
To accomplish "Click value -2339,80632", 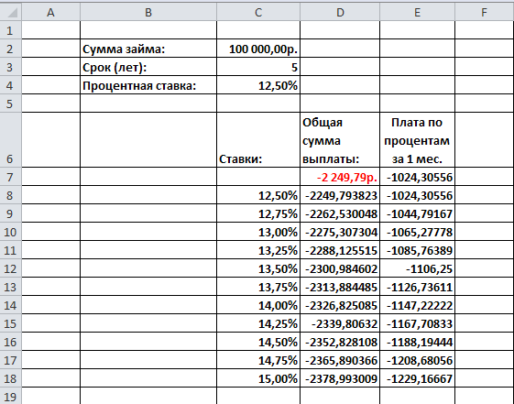I will tap(340, 323).
